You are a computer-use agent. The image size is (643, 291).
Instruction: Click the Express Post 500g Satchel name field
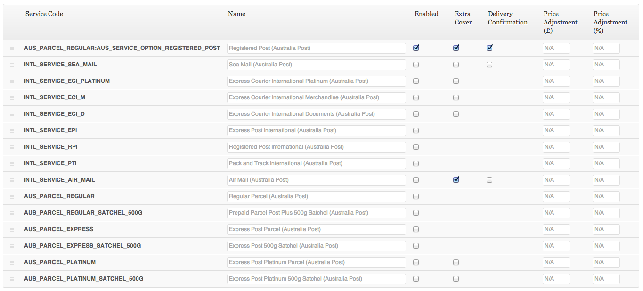(317, 246)
